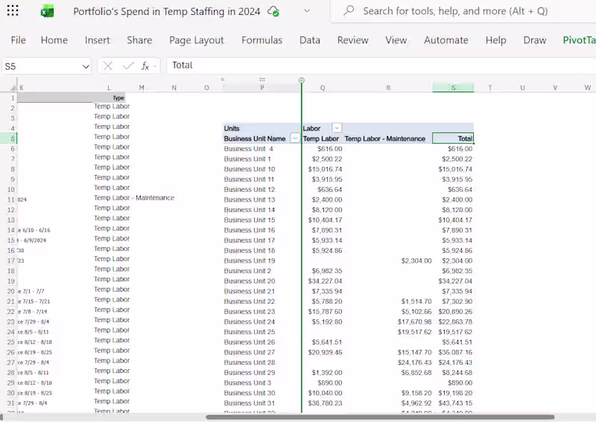
Task: Click the horizontal scrollbar thumb
Action: click(x=380, y=417)
